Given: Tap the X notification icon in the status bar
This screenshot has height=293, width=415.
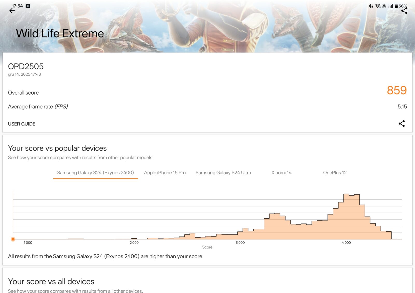Looking at the screenshot, I should pos(28,6).
